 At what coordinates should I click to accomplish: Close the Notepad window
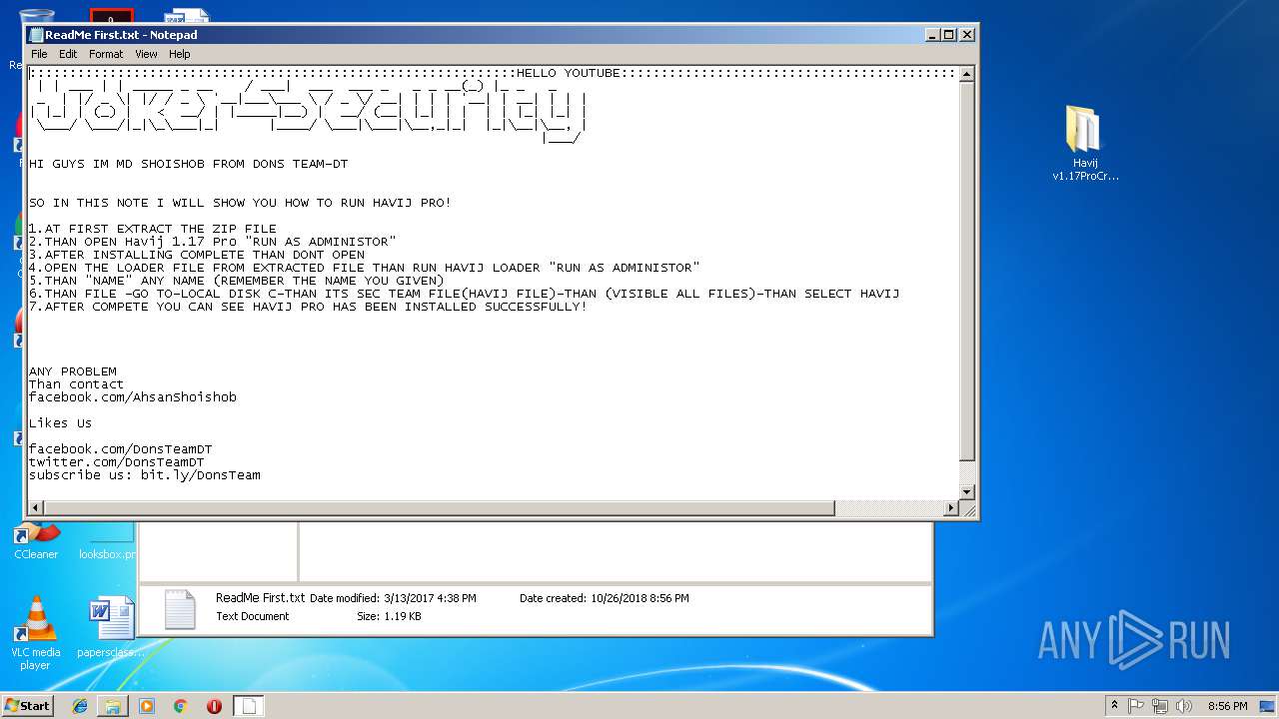(x=966, y=34)
